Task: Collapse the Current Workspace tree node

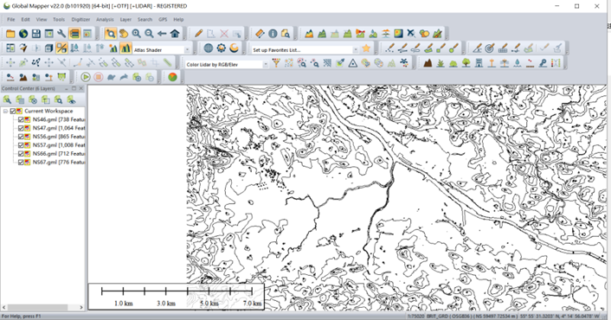Action: (x=5, y=111)
